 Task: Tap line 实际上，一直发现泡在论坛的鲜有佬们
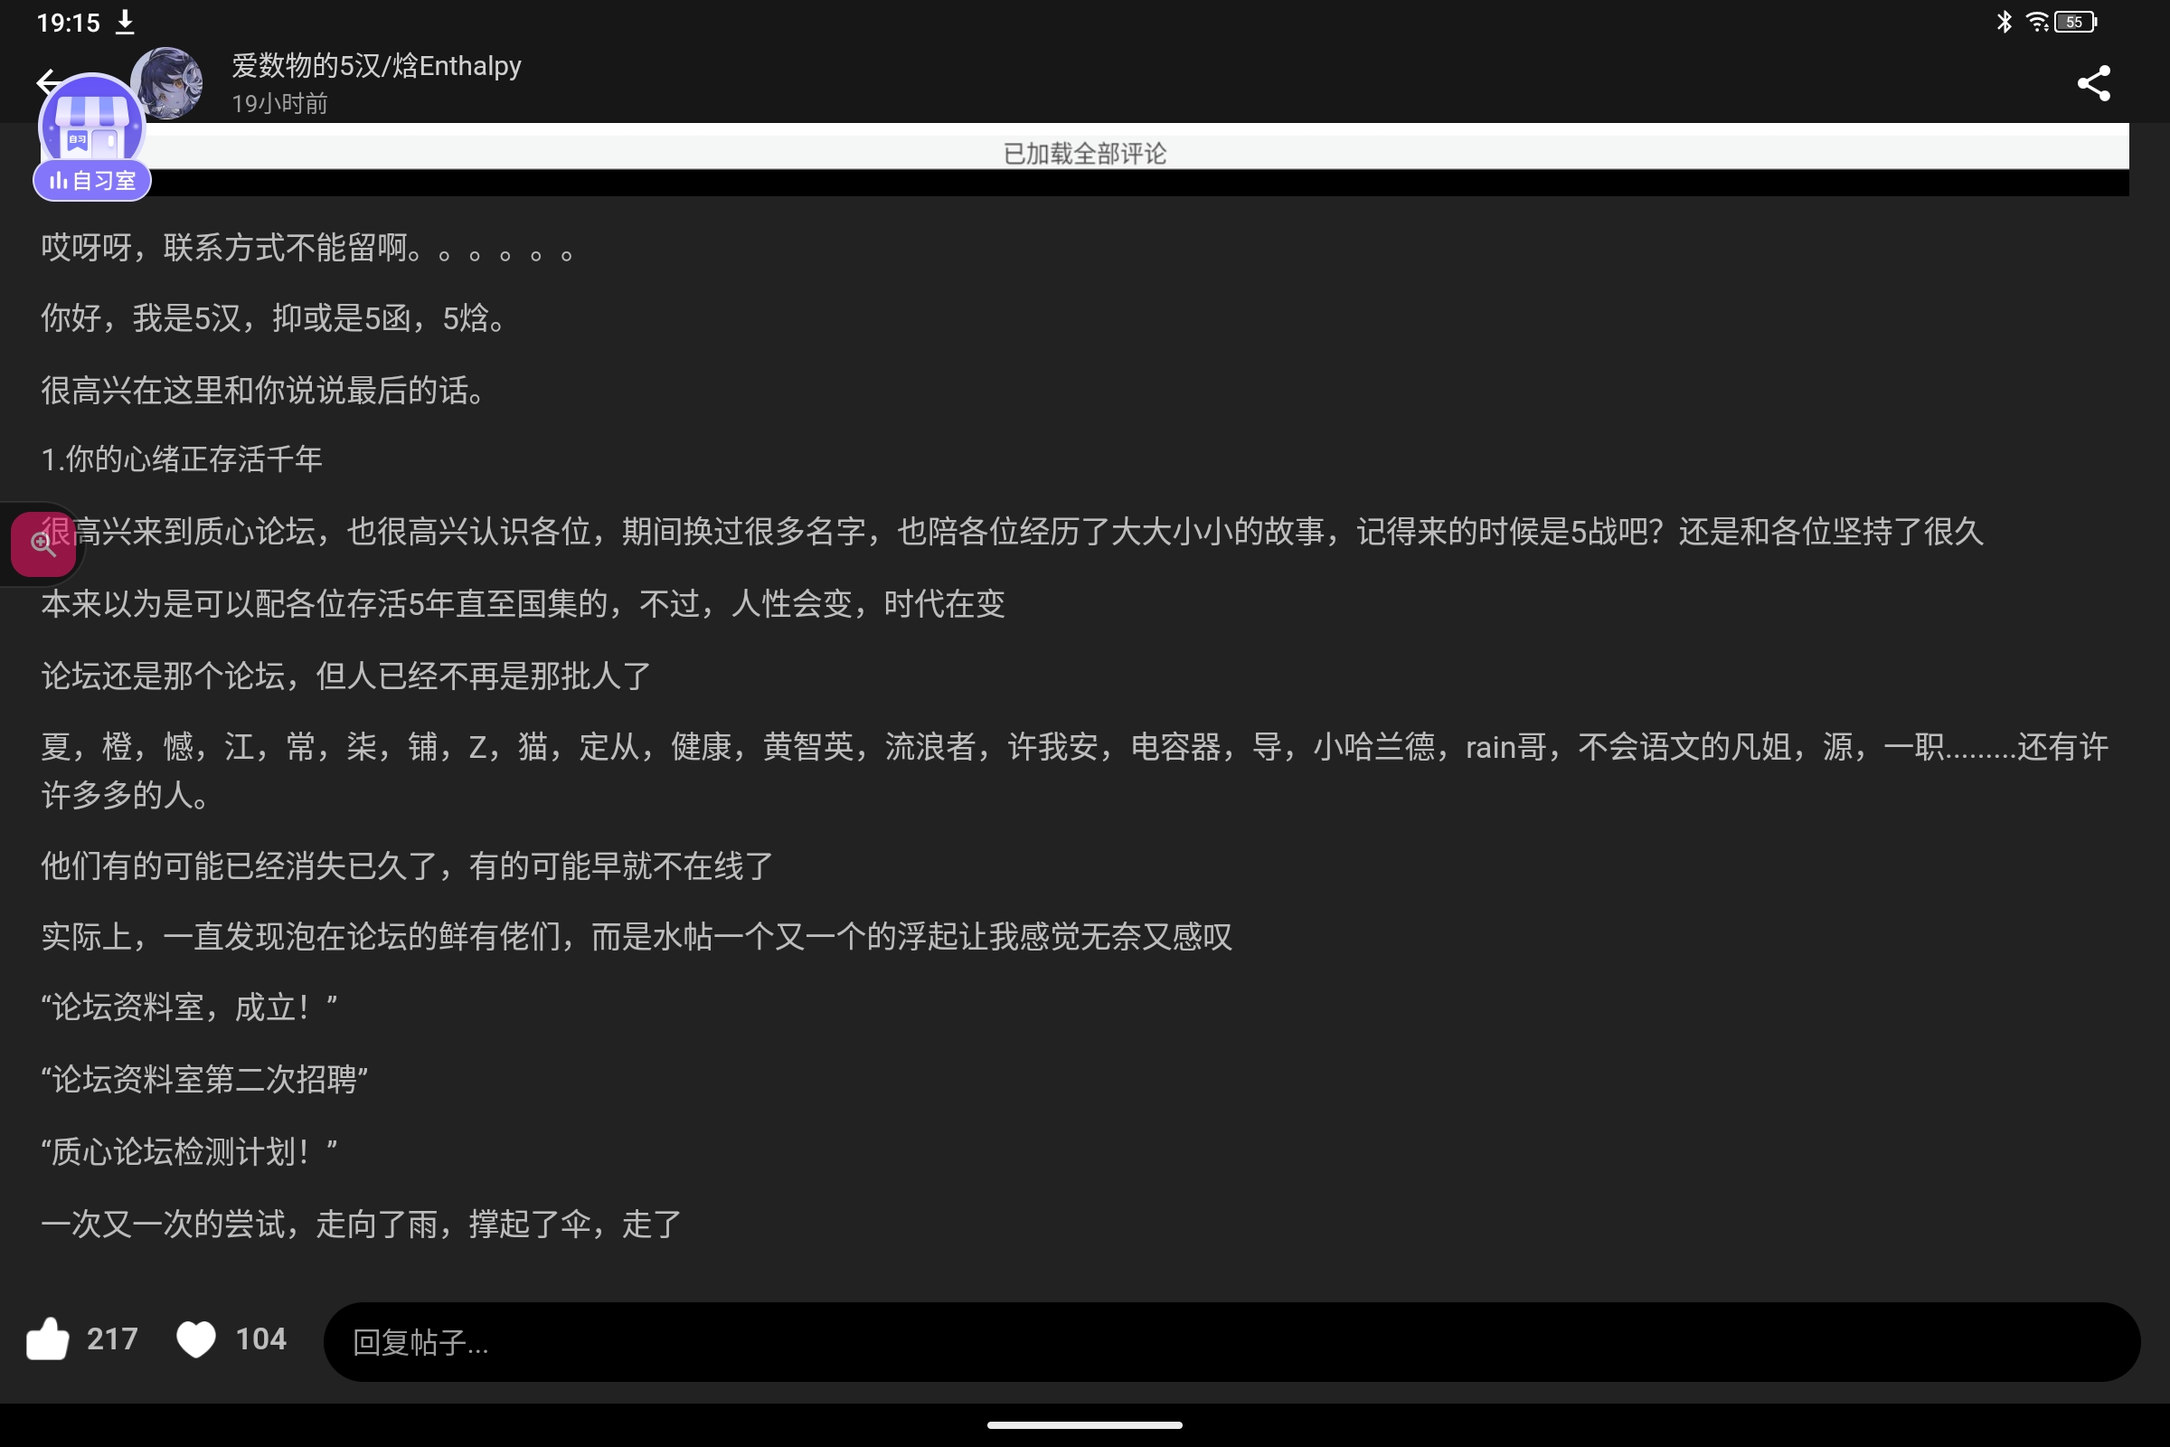tap(637, 937)
